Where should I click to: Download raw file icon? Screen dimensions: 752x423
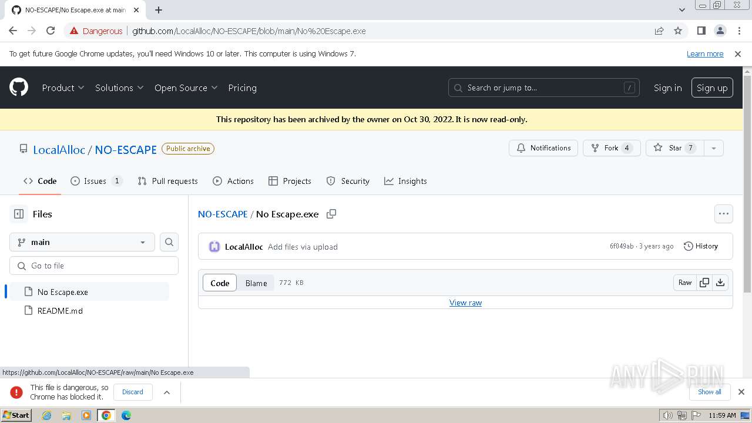click(x=720, y=283)
